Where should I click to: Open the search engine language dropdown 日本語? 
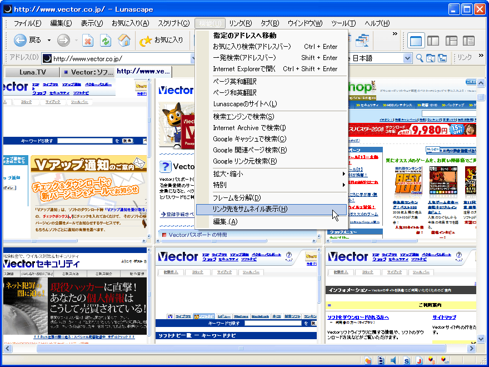click(407, 58)
